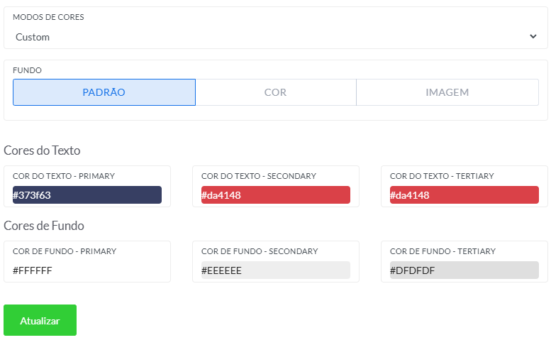Change the tertiary background color #DFDFDF
This screenshot has width=551, height=340.
[464, 270]
